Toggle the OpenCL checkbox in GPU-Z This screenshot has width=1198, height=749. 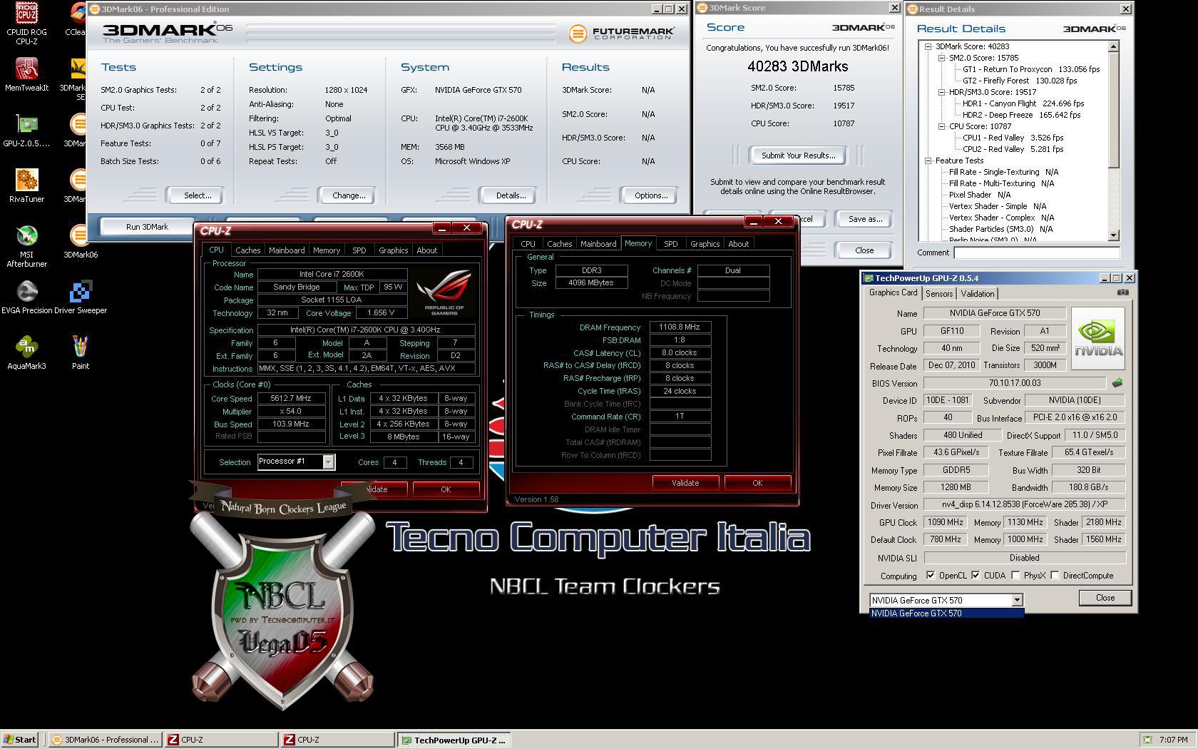(x=930, y=576)
